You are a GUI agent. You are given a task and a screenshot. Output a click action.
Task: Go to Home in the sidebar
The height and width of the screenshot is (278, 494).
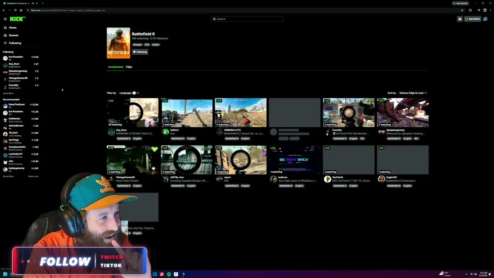(x=13, y=27)
